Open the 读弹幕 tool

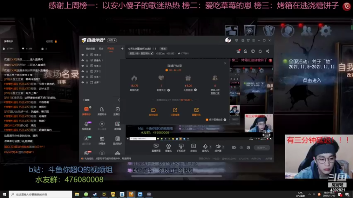pyautogui.click(x=117, y=126)
